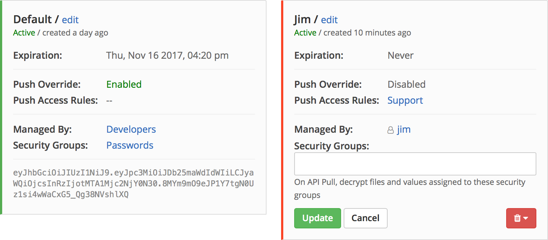This screenshot has width=548, height=240.
Task: Click the Default token title
Action: click(x=33, y=19)
